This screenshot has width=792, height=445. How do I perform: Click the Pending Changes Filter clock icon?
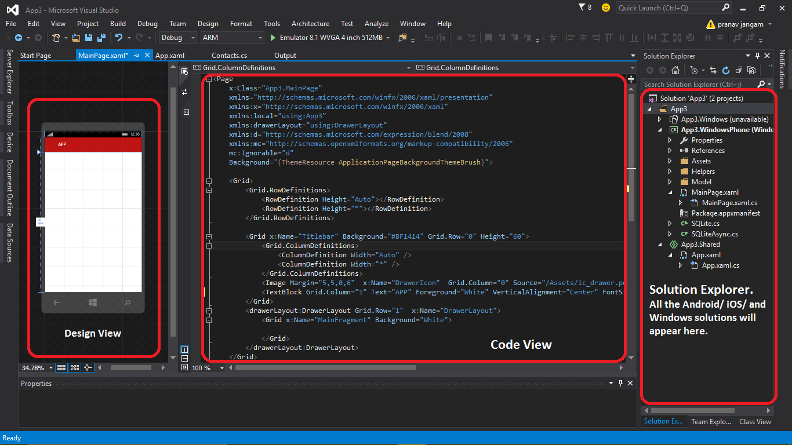coord(694,70)
